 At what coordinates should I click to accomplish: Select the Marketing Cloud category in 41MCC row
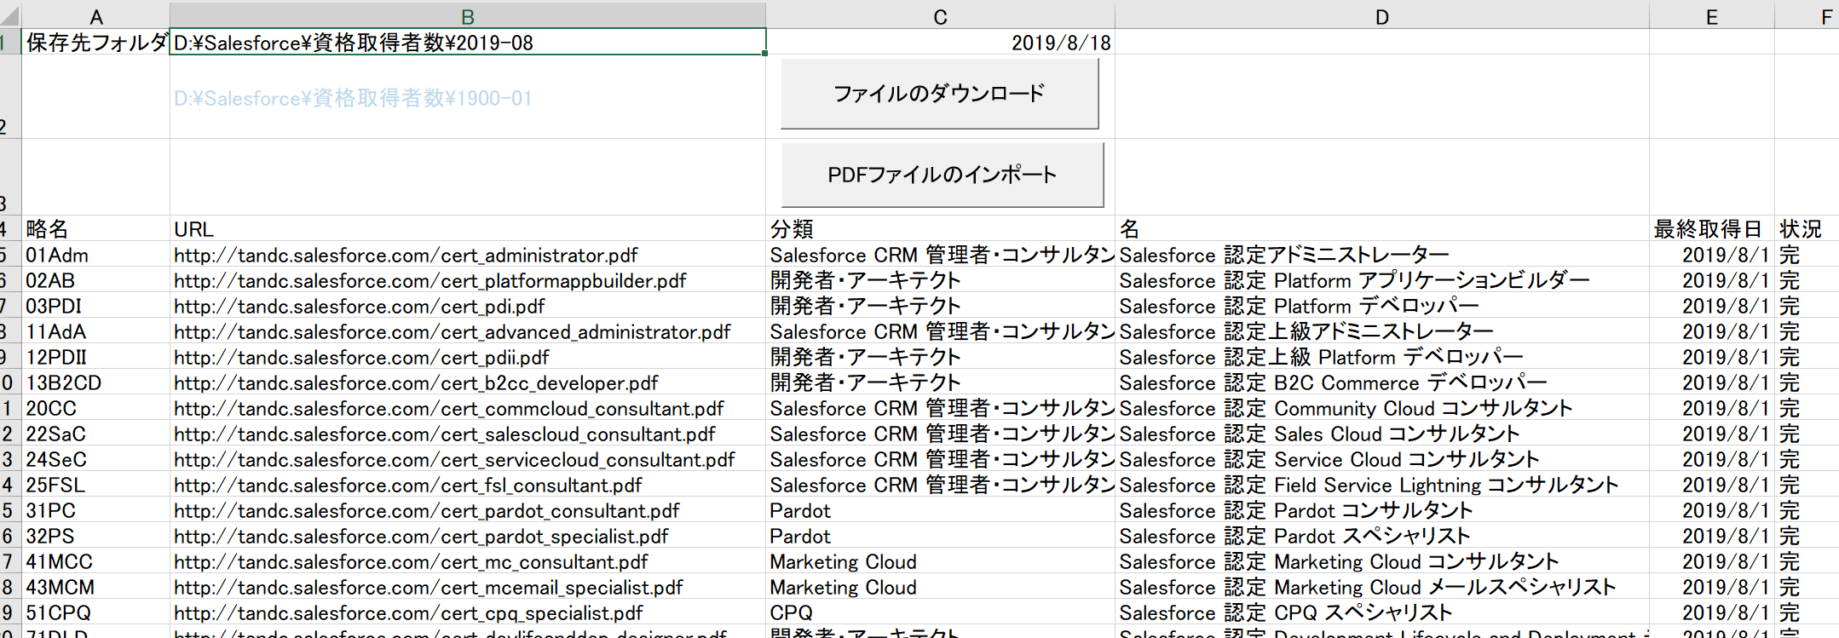point(940,560)
